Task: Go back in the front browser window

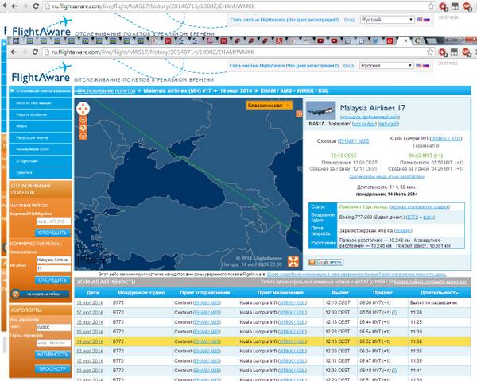Action: [14, 52]
